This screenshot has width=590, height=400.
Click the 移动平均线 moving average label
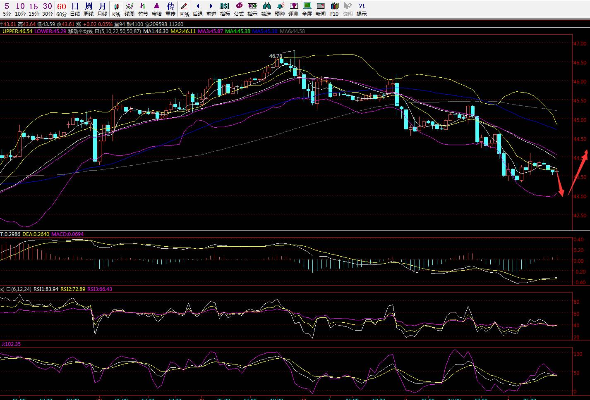81,31
